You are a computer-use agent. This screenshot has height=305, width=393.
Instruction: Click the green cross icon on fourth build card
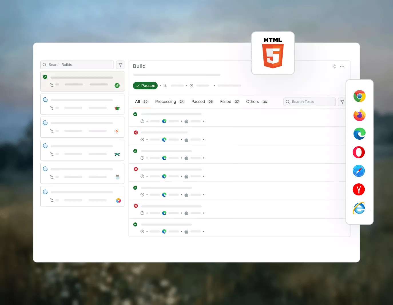[x=117, y=154]
